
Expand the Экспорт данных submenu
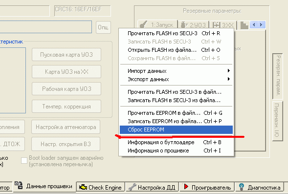tap(176, 79)
